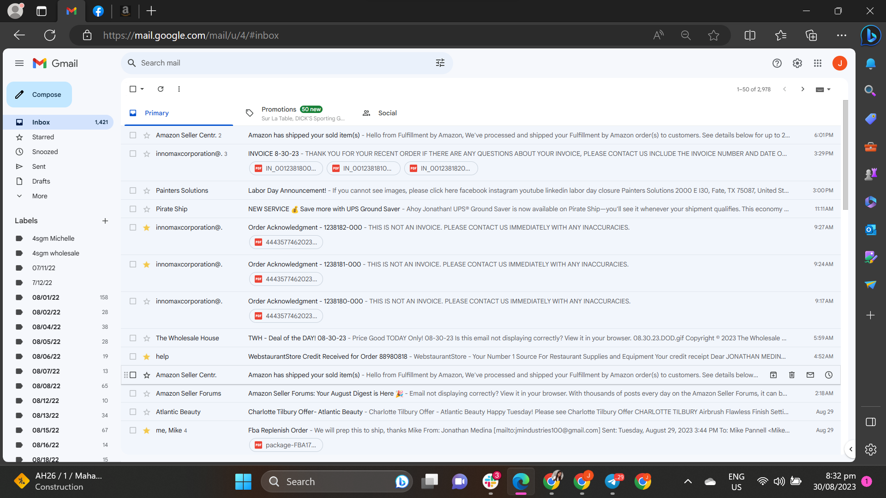
Task: Mark hovered Amazon email as unread
Action: (x=810, y=375)
